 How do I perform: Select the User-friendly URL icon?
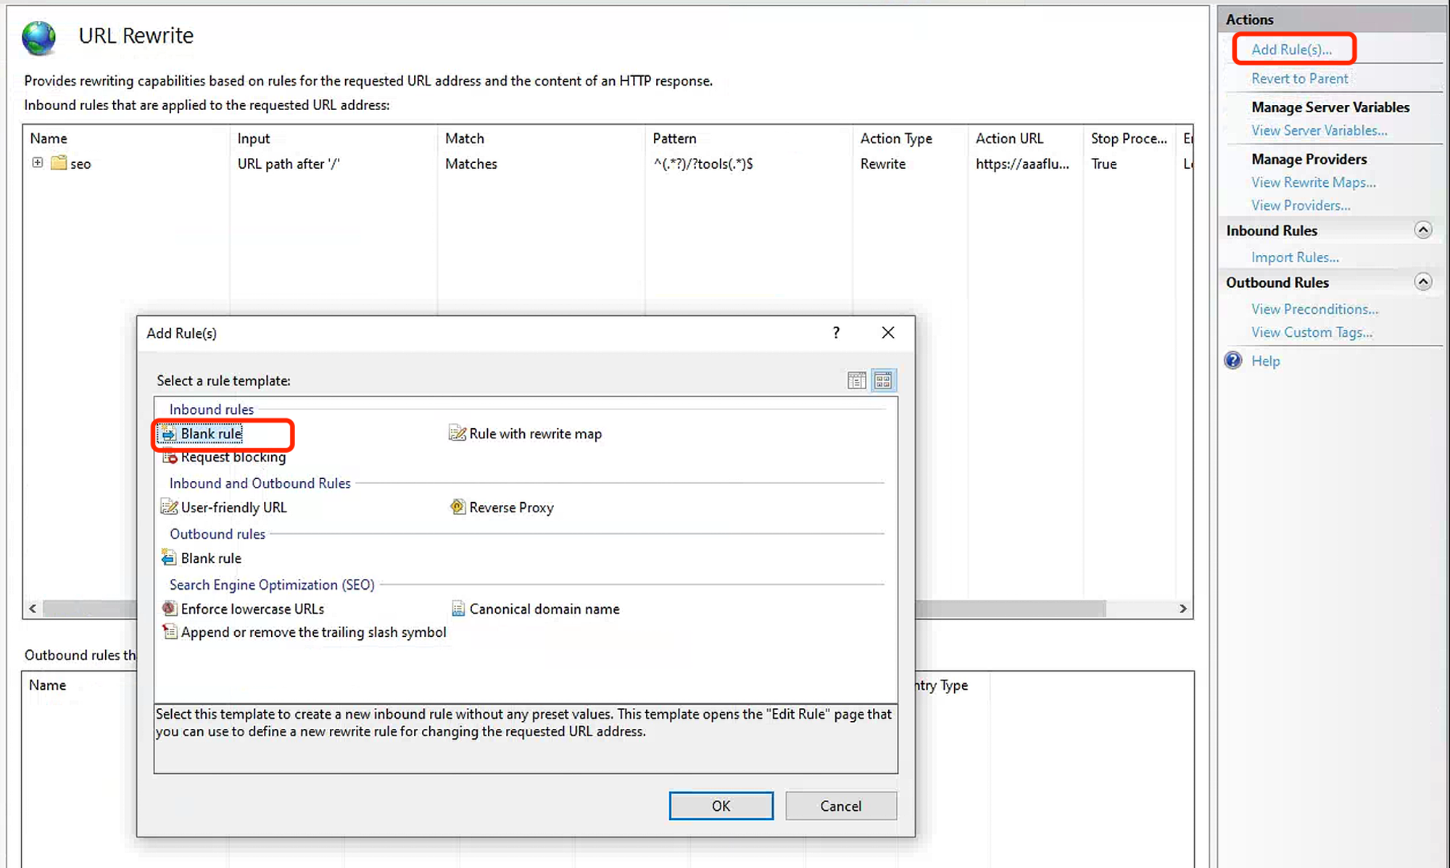(168, 507)
